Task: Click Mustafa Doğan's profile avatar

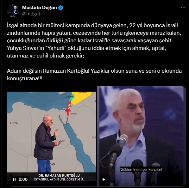Action: (13, 11)
